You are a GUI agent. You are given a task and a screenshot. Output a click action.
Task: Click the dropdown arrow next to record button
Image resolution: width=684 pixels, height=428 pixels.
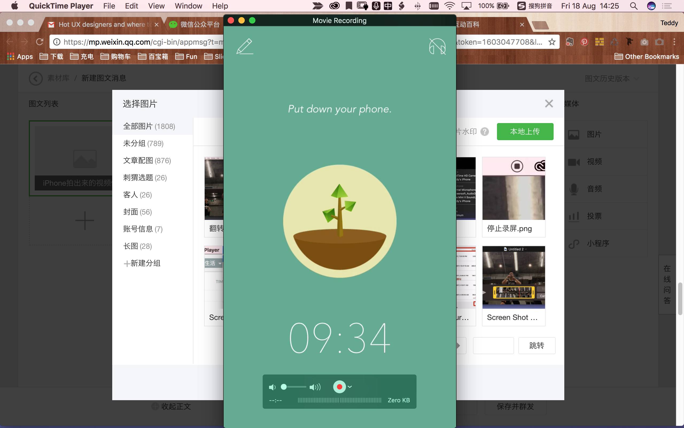[x=350, y=387]
